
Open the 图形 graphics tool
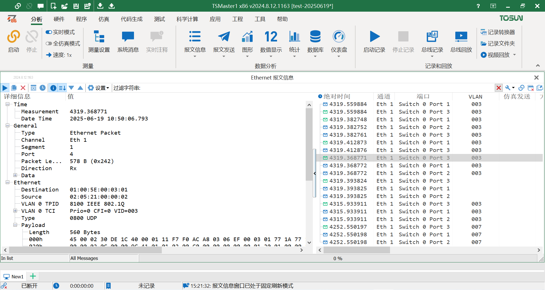tap(247, 41)
